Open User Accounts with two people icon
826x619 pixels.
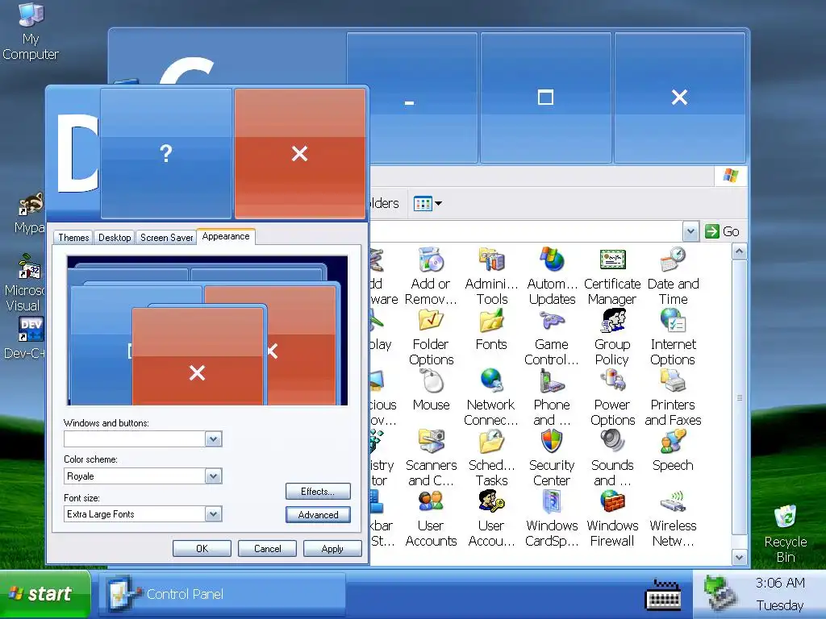pyautogui.click(x=431, y=502)
